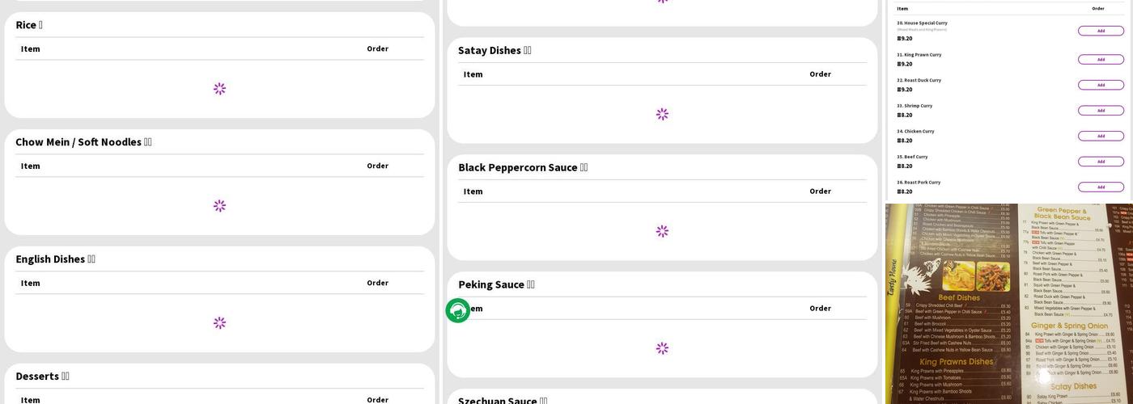Add King Prawn Curry to the order
The width and height of the screenshot is (1133, 404).
(1101, 59)
